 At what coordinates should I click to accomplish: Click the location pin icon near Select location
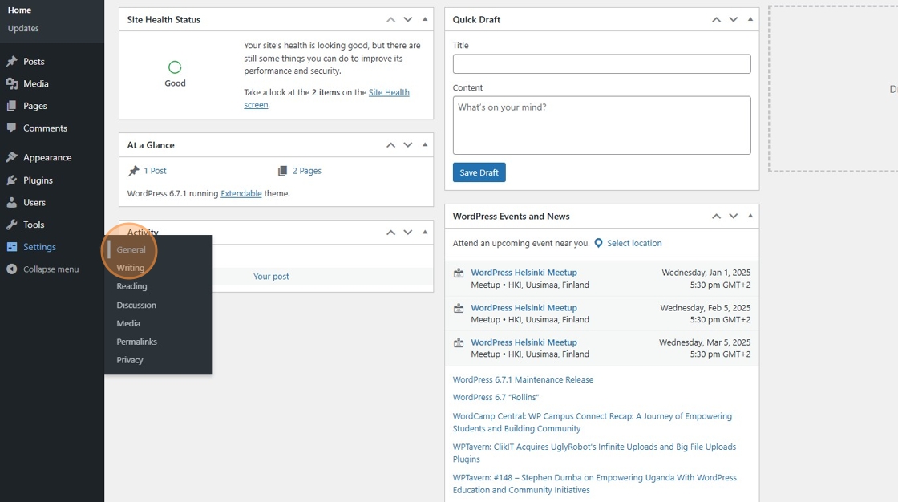(x=598, y=243)
